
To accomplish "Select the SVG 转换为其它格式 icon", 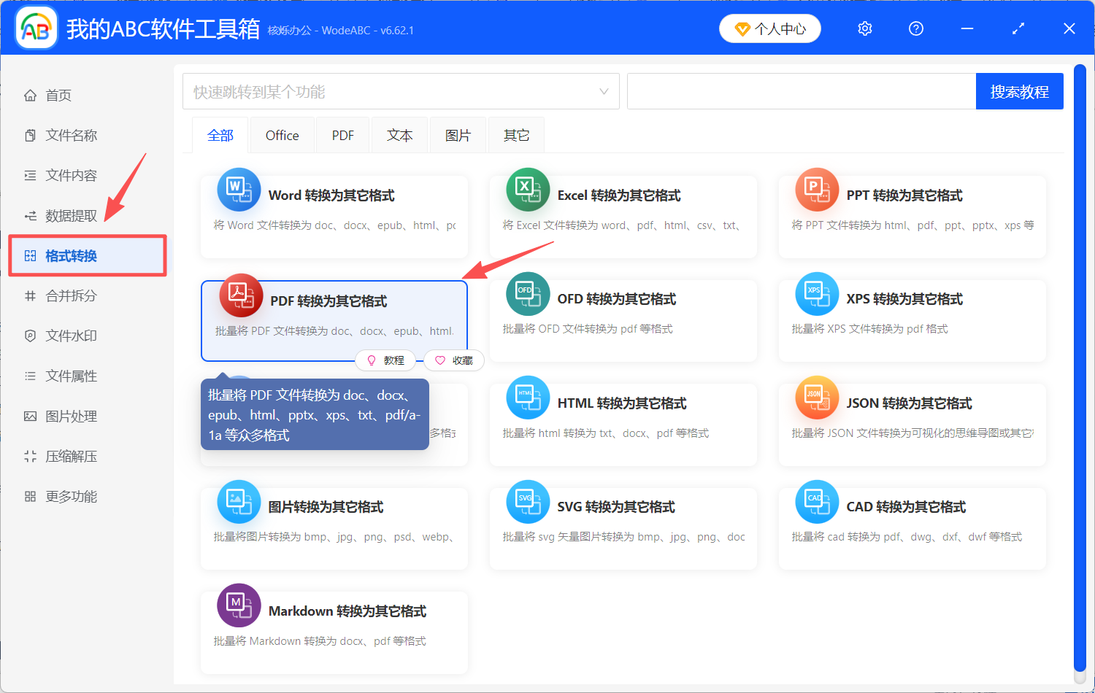I will tap(527, 502).
